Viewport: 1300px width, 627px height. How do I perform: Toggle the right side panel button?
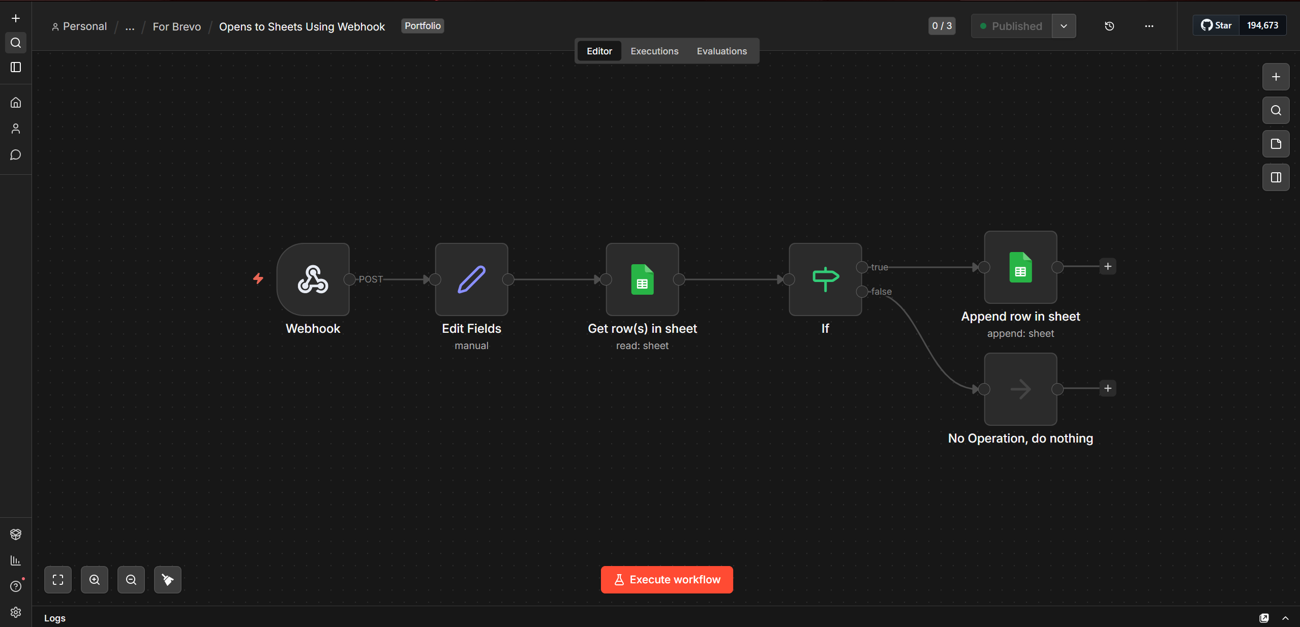coord(1276,177)
